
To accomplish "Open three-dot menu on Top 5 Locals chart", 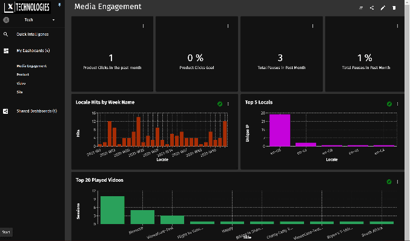I will click(x=397, y=104).
